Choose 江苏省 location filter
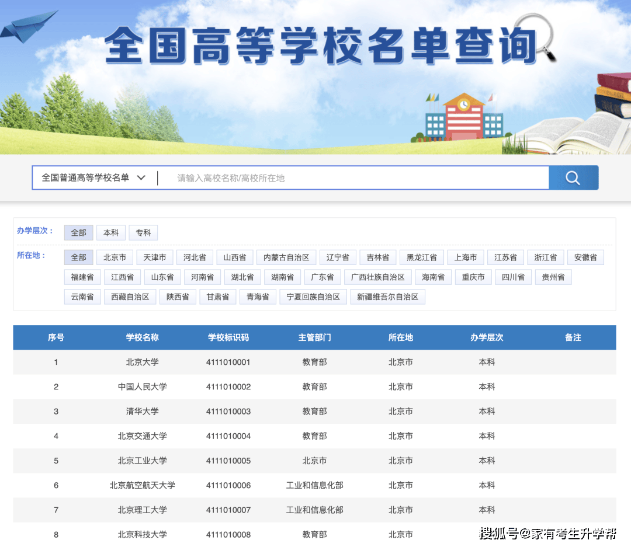This screenshot has height=547, width=631. (505, 257)
